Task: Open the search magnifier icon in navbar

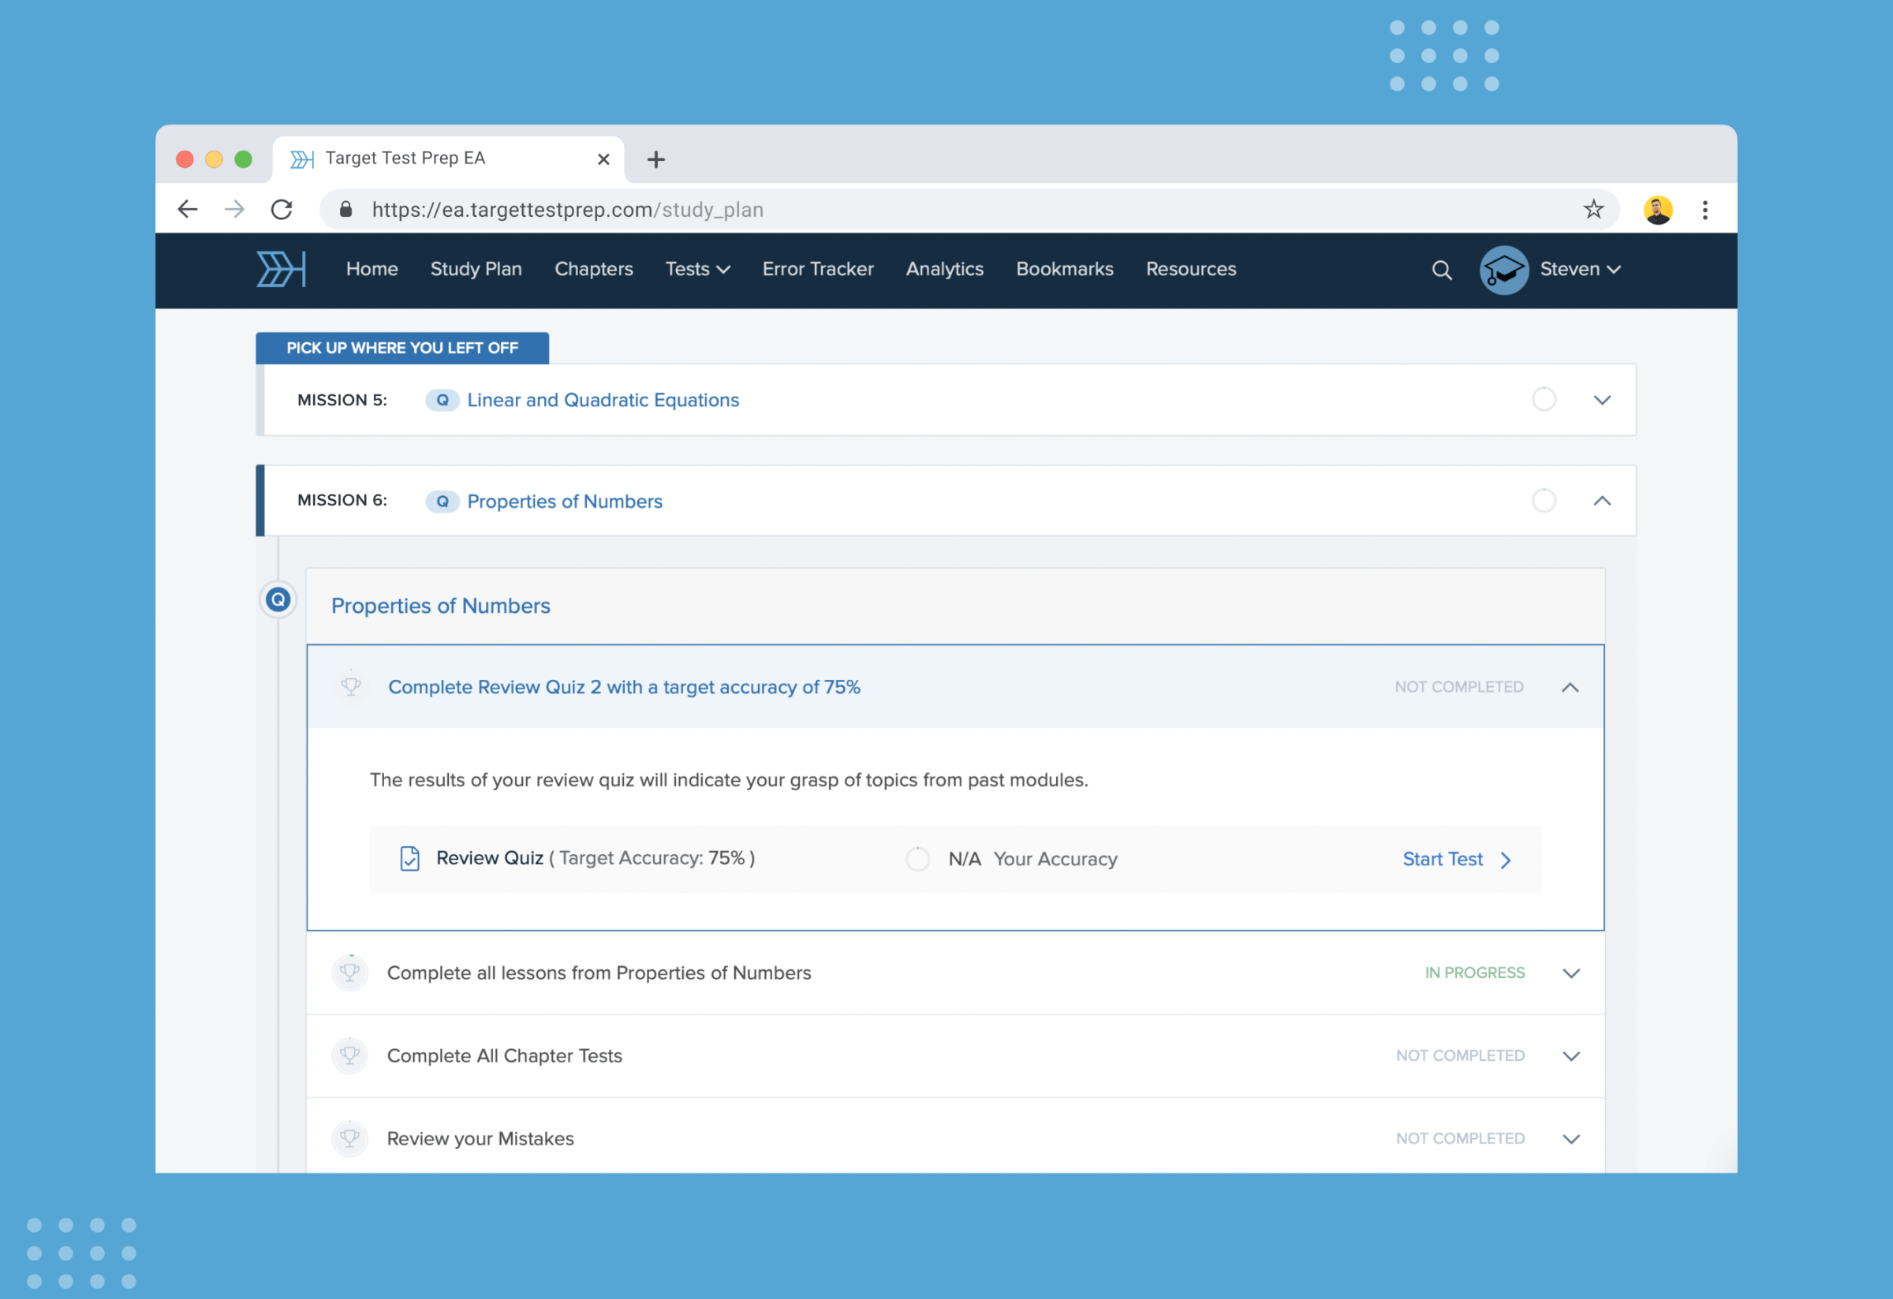Action: point(1441,270)
